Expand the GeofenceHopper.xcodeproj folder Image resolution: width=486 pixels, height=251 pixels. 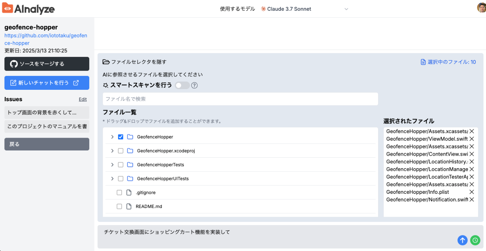[112, 151]
